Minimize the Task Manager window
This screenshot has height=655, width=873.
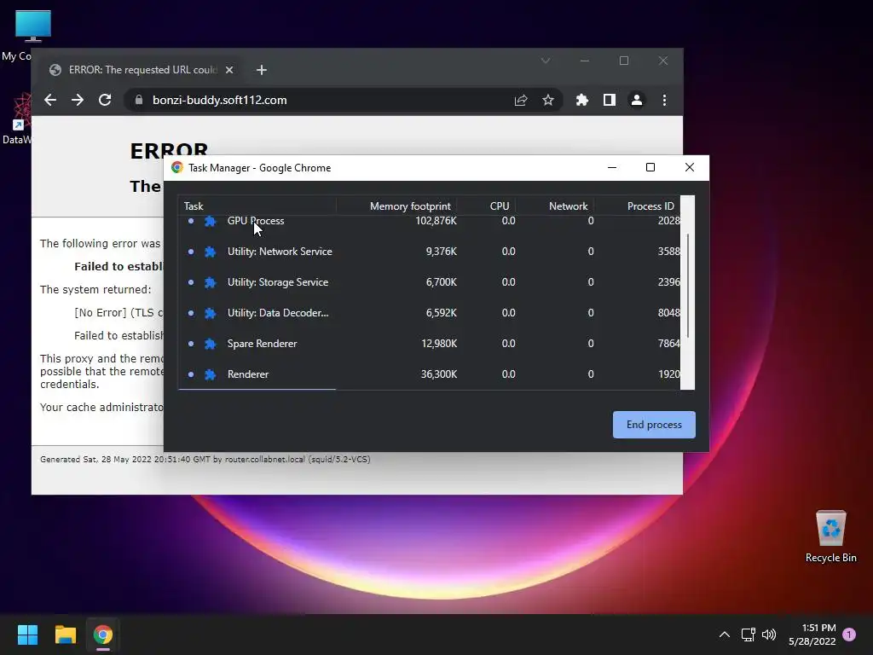[612, 168]
